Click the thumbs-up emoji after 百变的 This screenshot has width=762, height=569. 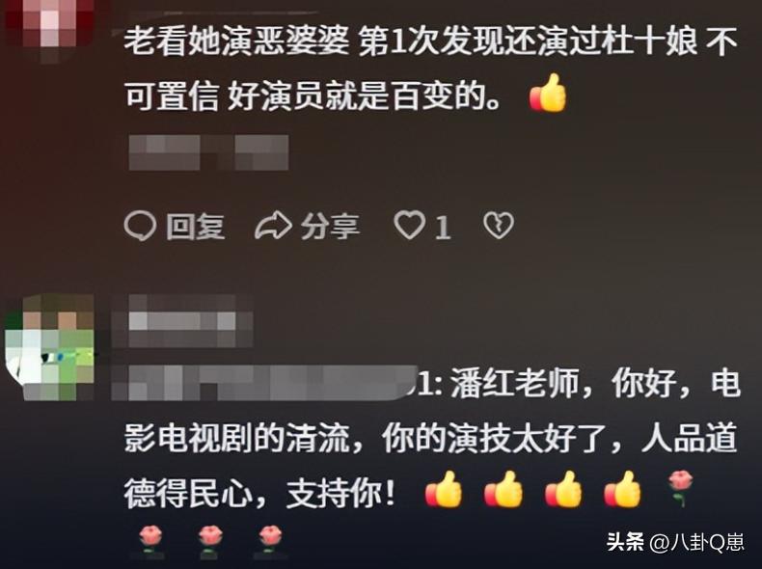tap(548, 94)
